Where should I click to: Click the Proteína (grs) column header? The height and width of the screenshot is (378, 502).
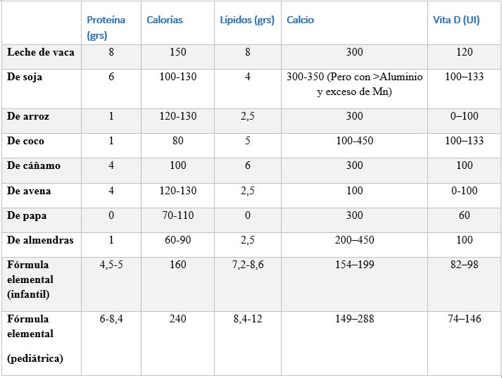(x=106, y=27)
